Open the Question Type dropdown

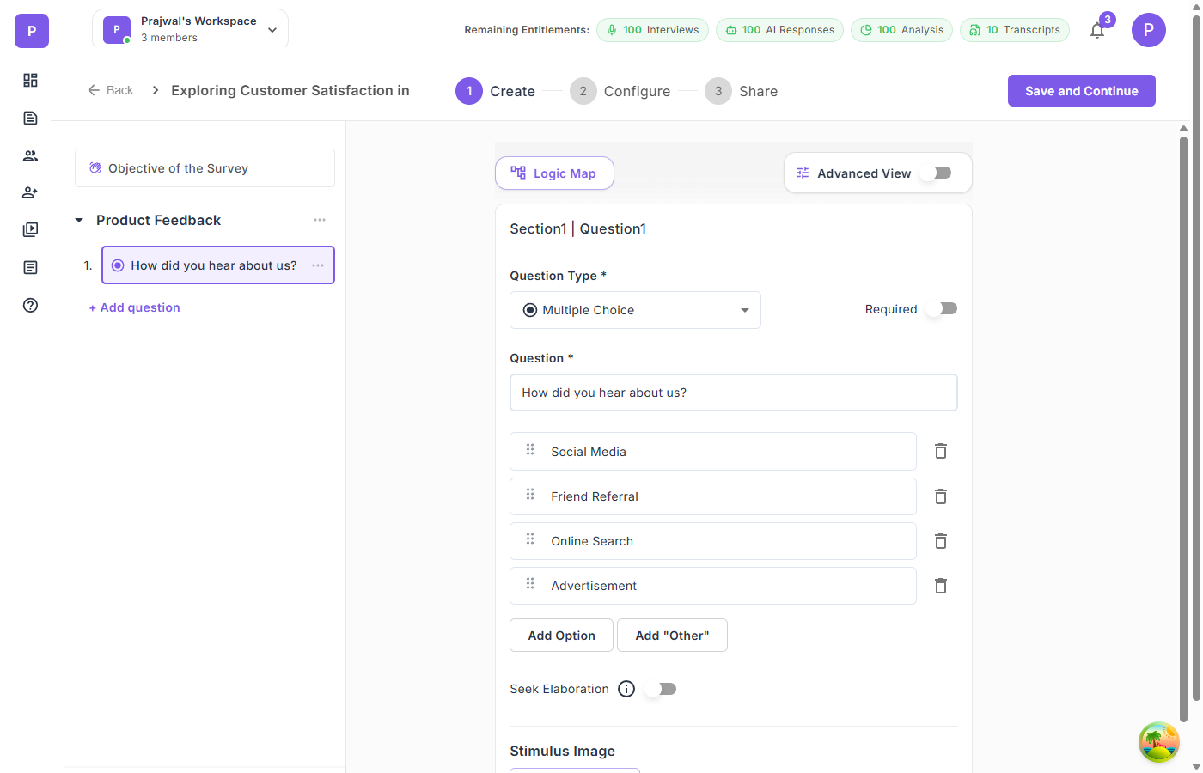point(635,310)
